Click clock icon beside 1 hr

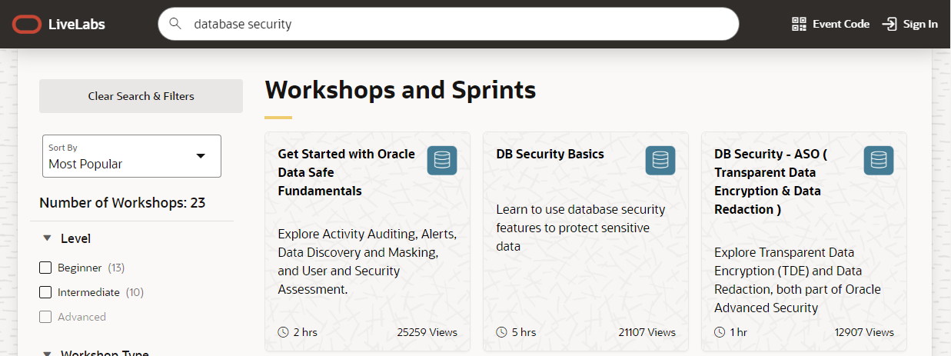click(x=720, y=332)
